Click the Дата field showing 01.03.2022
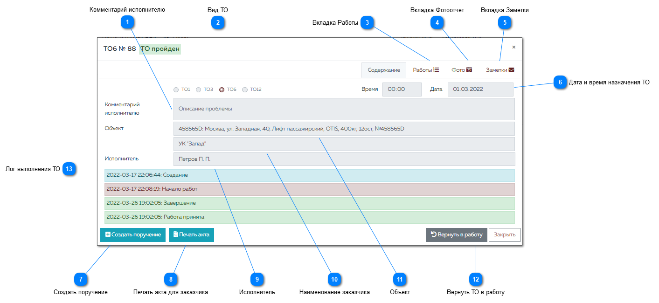 [x=481, y=90]
